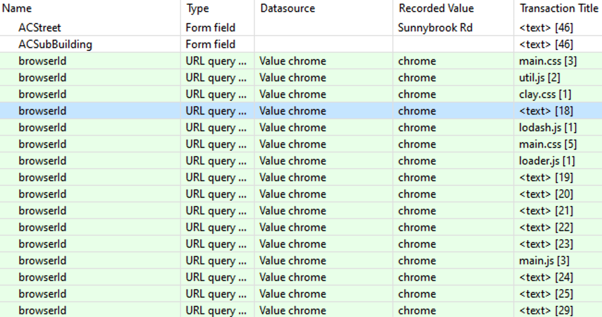Screen dimensions: 602x317
Task: Select browserId row for main.css [3]
Action: coord(301,61)
